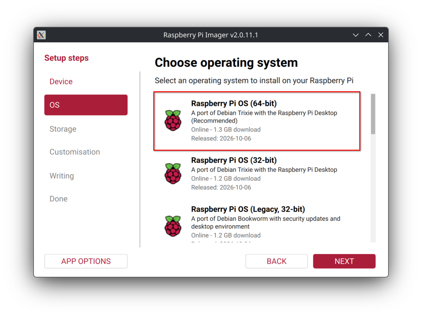This screenshot has width=422, height=317.
Task: Go BACK to previous step
Action: [x=276, y=261]
